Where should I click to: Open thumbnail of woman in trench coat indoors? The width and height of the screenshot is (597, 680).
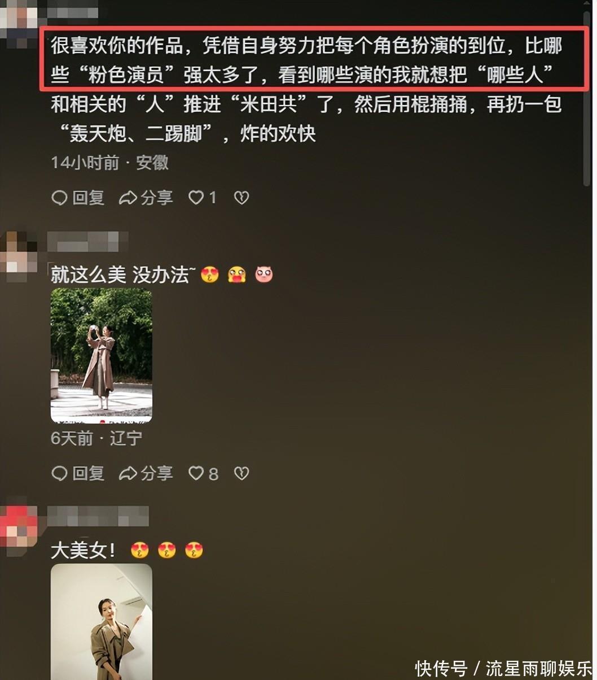click(x=102, y=621)
